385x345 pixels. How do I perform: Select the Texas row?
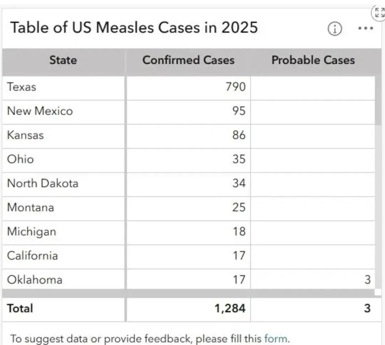click(188, 87)
